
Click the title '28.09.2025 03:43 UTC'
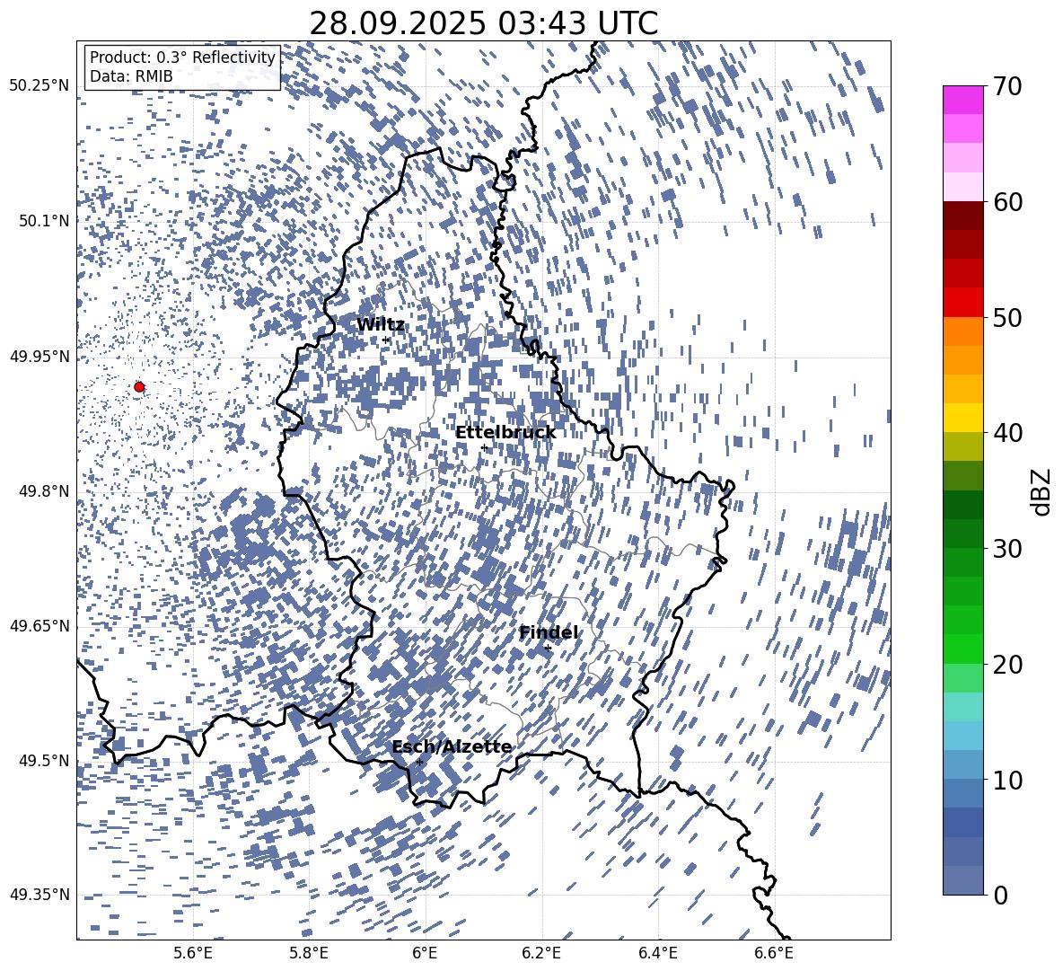point(483,23)
